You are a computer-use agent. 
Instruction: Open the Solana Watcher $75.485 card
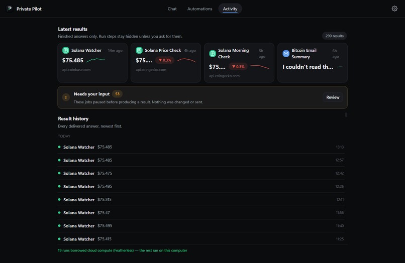tap(92, 63)
